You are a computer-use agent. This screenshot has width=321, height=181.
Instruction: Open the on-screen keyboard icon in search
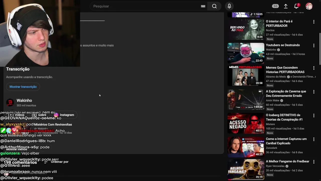203,6
